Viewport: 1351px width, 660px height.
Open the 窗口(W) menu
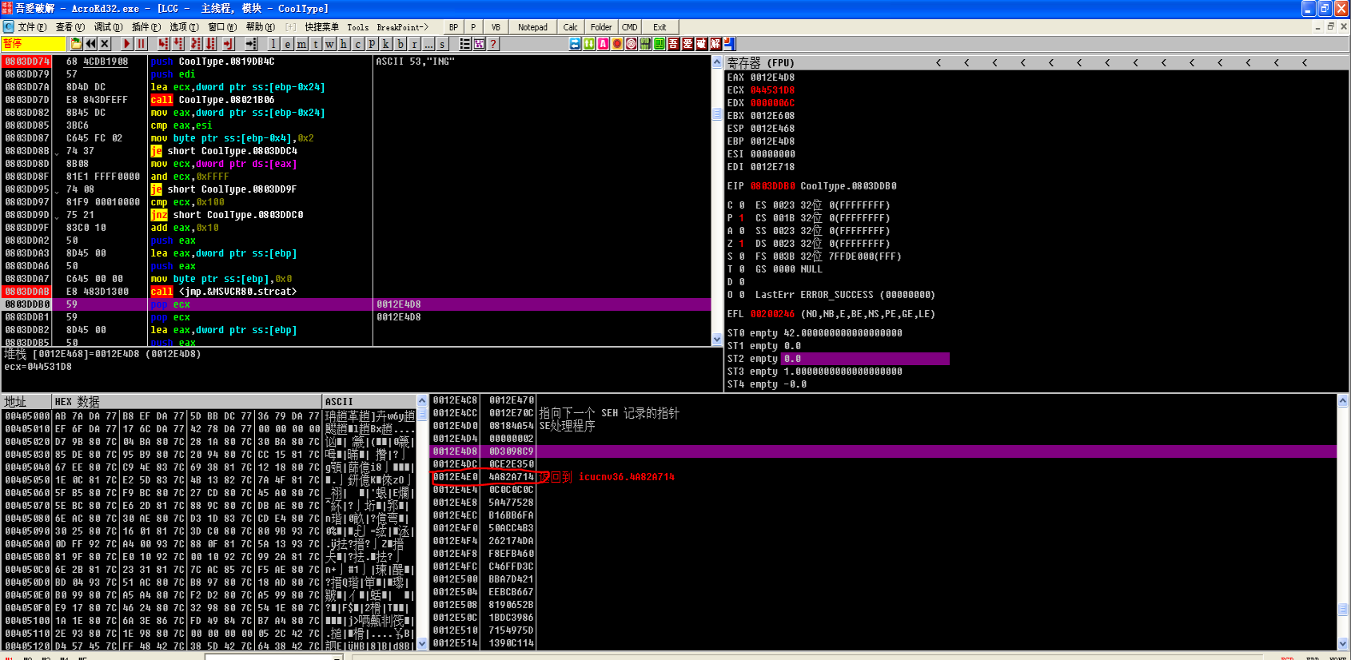[222, 27]
